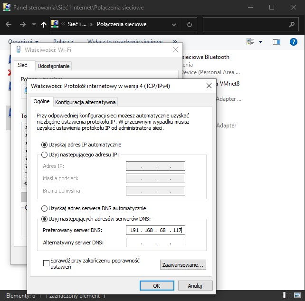Select the Ogólne tab

pos(41,101)
